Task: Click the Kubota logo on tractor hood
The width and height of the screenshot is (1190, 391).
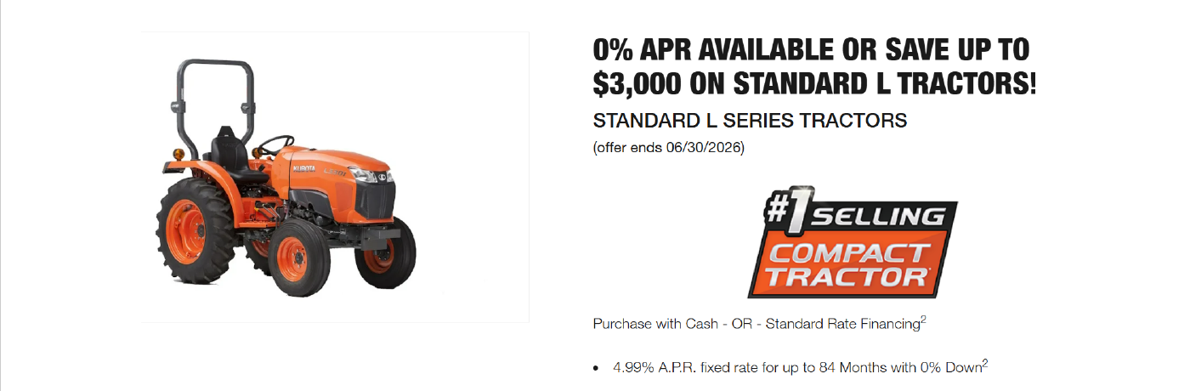Action: (303, 169)
